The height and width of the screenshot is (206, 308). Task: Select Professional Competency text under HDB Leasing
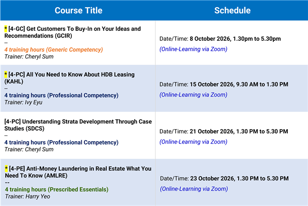[x=62, y=95]
